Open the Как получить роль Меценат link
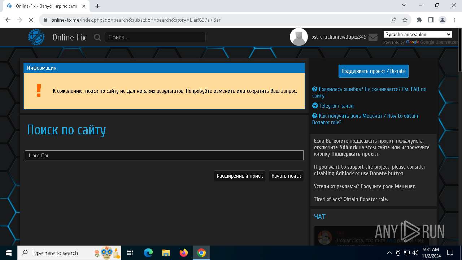Image resolution: width=462 pixels, height=260 pixels. 365,119
